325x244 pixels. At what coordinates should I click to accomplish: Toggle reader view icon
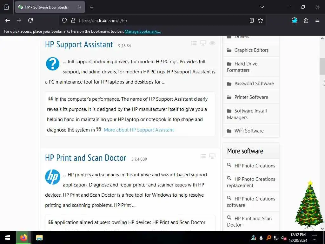click(251, 20)
